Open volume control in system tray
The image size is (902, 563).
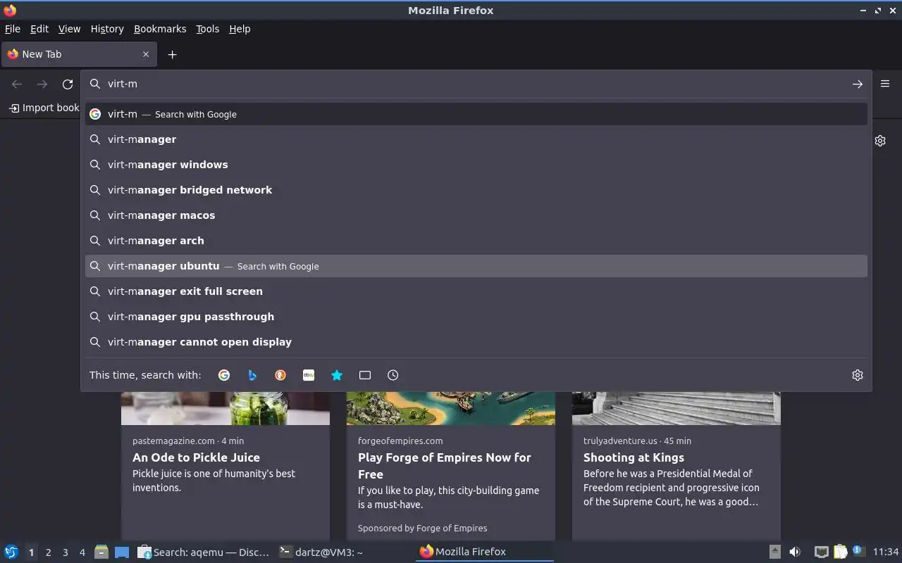coord(795,552)
